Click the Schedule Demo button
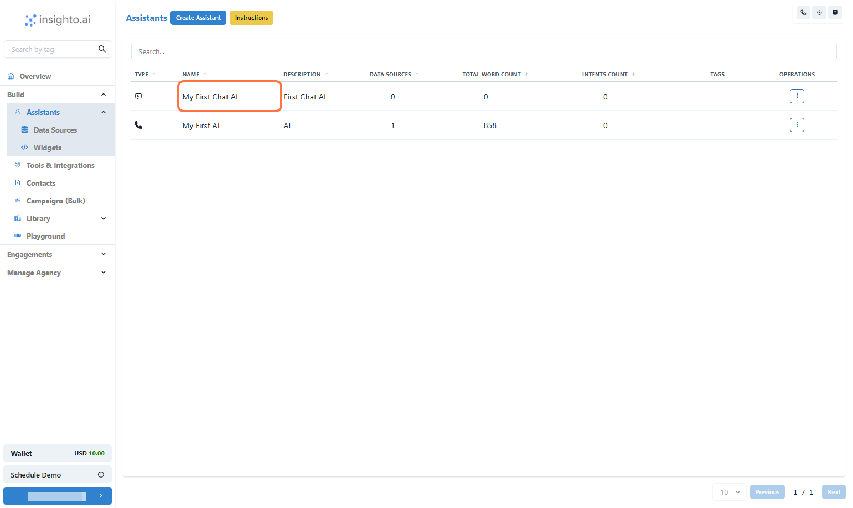The image size is (853, 508). tap(58, 474)
